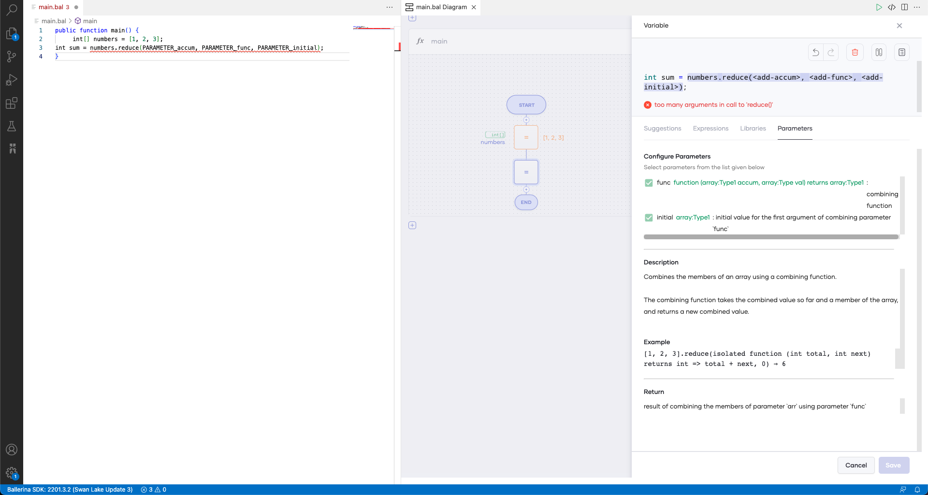The image size is (928, 495).
Task: Expand the main function breadcrumb
Action: [90, 21]
